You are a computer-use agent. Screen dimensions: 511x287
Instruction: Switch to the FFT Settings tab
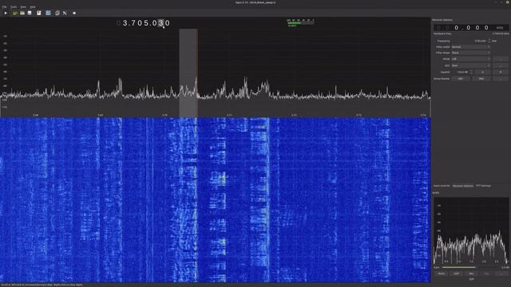point(483,186)
